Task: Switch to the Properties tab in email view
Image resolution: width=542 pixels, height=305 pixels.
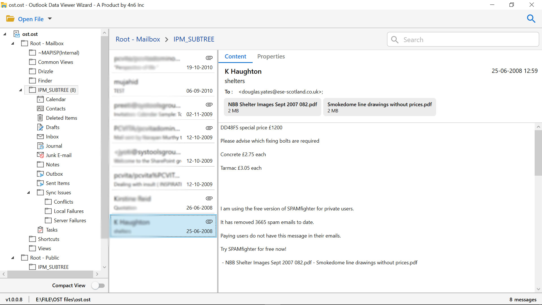Action: pos(271,56)
